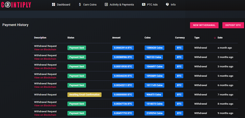Click the 0.00510930 BTC amount
Viewport: 245px width, 118px height.
pos(123,66)
